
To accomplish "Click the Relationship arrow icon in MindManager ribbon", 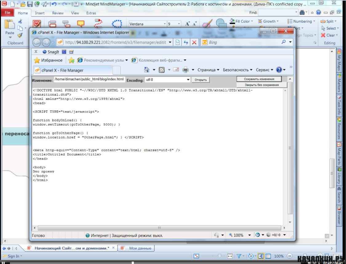I will coord(98,23).
